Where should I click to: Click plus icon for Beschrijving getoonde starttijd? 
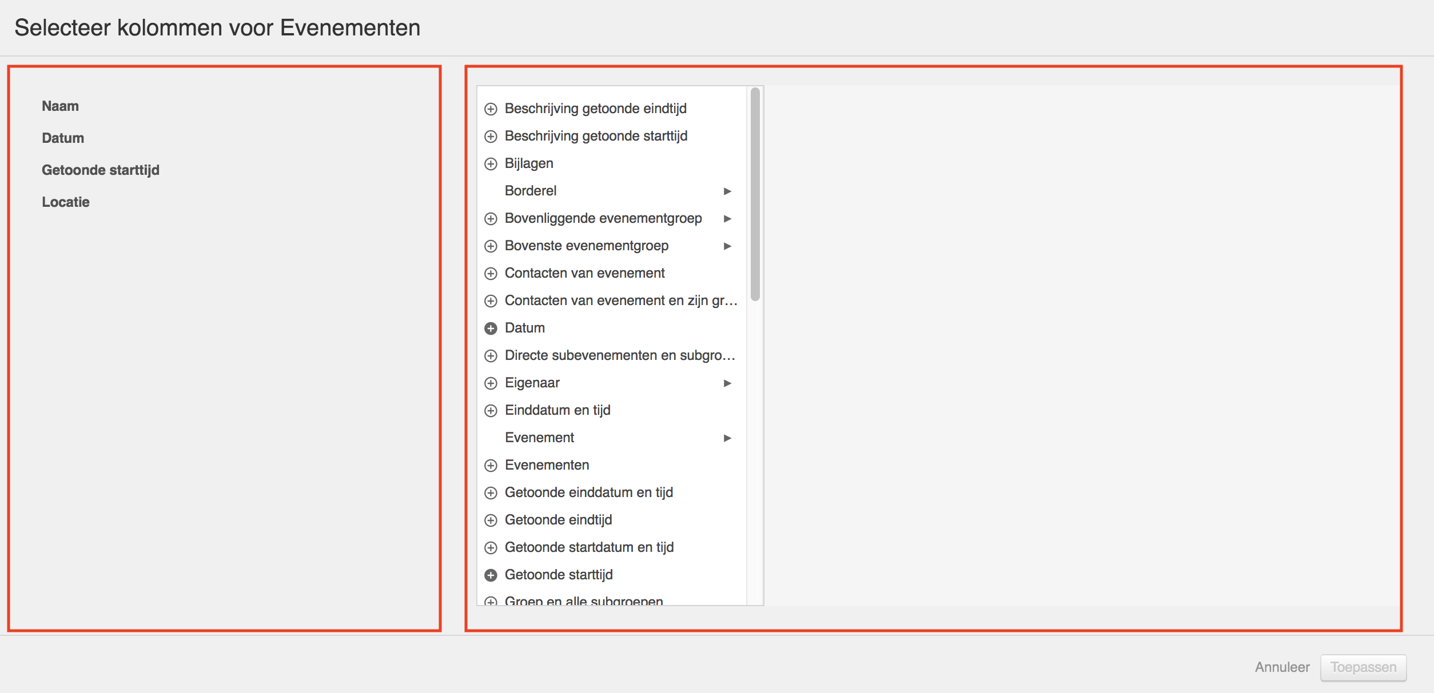point(491,137)
